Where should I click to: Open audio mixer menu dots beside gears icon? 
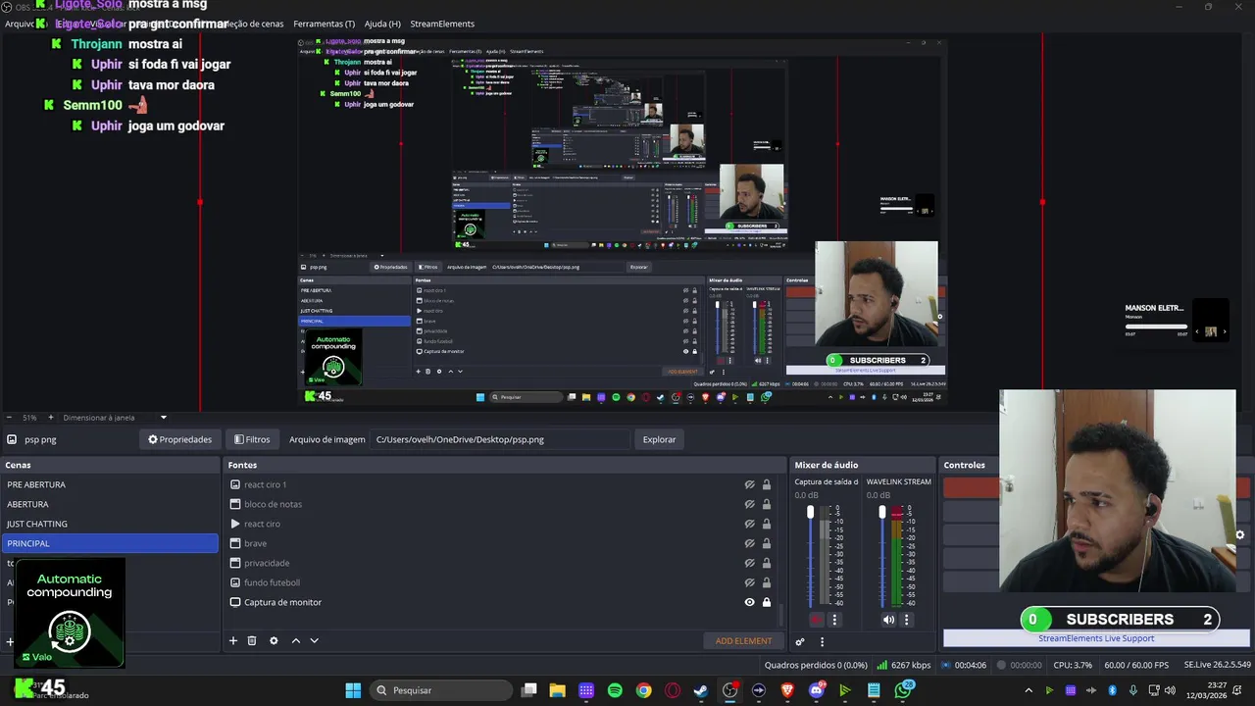(x=822, y=641)
